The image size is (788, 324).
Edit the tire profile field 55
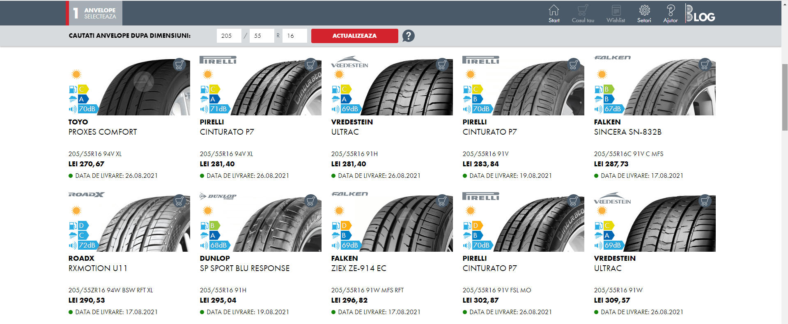click(x=262, y=36)
